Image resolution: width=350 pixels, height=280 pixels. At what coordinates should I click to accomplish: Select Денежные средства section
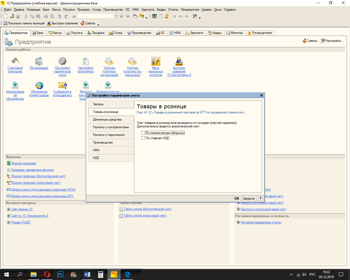click(111, 119)
